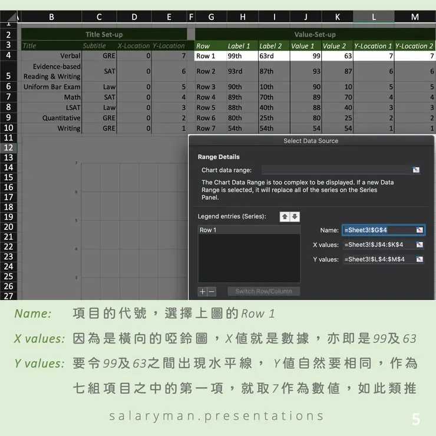Select column G header
The height and width of the screenshot is (436, 436).
click(x=211, y=17)
